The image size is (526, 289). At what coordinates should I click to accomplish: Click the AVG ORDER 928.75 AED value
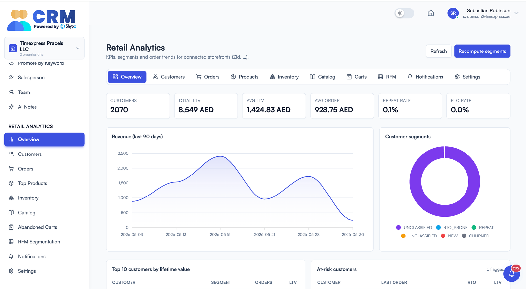[x=334, y=110]
